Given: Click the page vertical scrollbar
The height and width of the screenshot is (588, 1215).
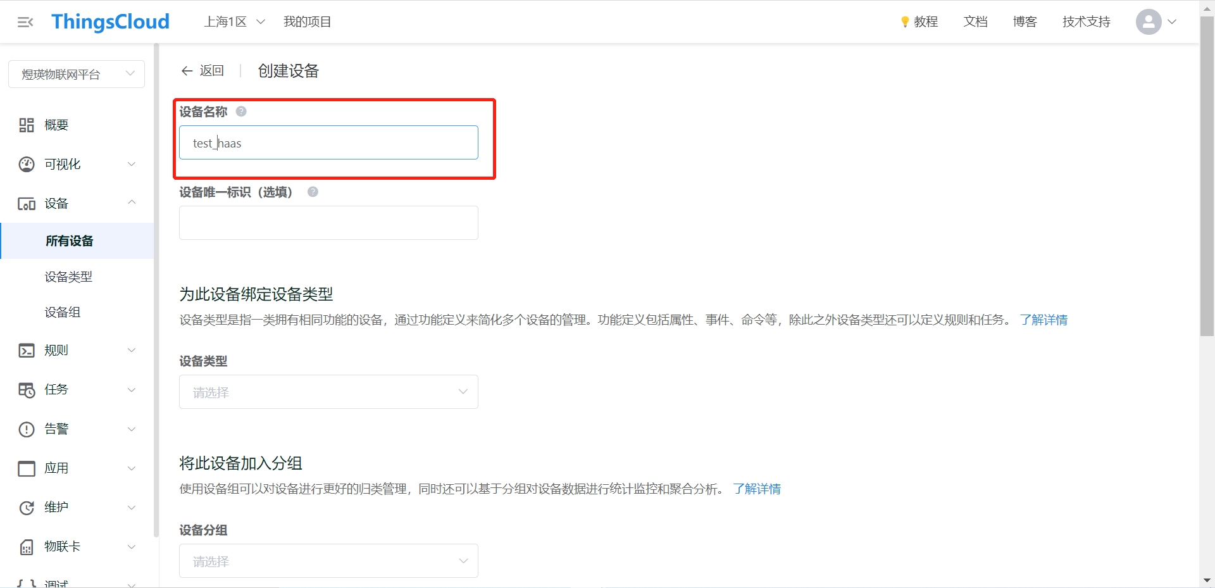Looking at the screenshot, I should 1207,175.
